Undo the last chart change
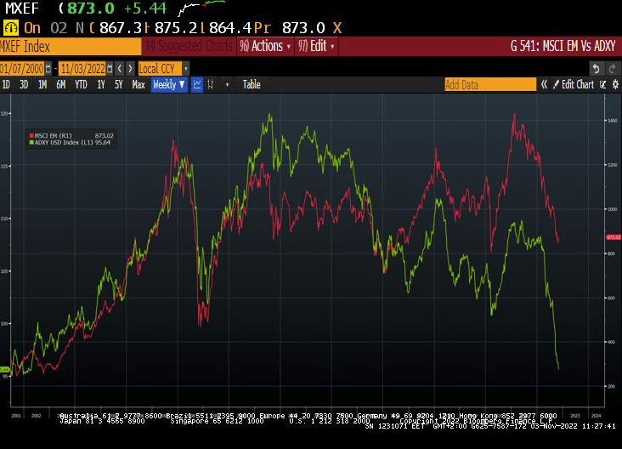Screen dimensions: 622x449 (x=596, y=68)
